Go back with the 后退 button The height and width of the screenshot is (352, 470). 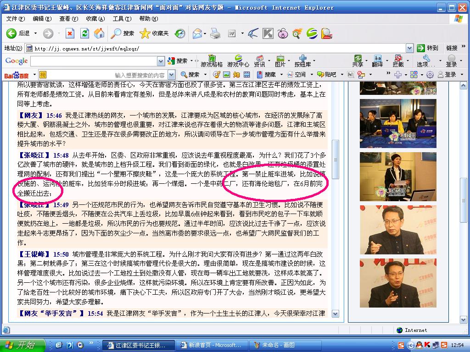point(18,33)
